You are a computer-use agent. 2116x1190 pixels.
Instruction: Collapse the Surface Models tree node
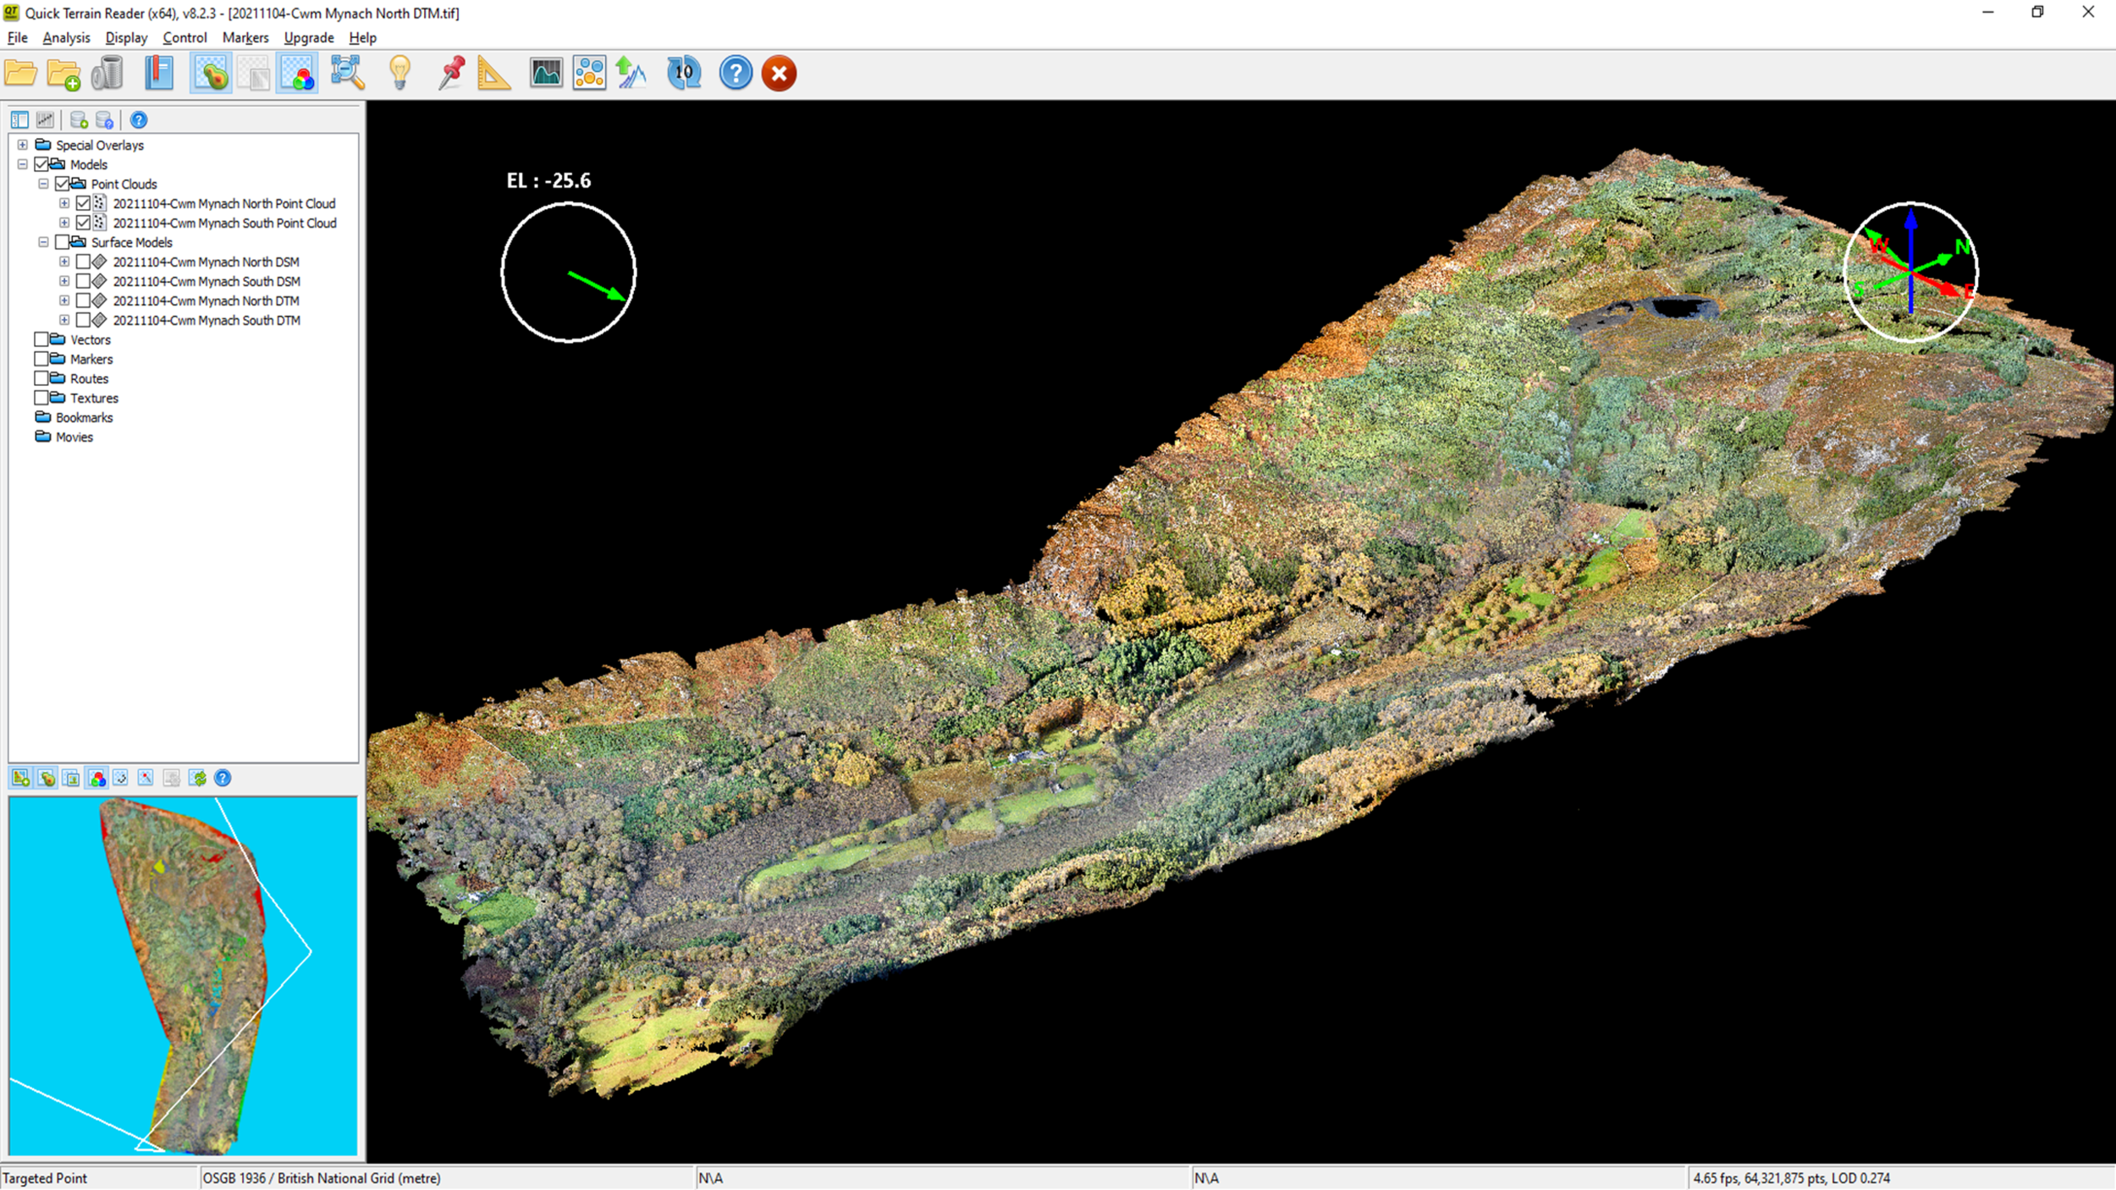click(x=43, y=242)
